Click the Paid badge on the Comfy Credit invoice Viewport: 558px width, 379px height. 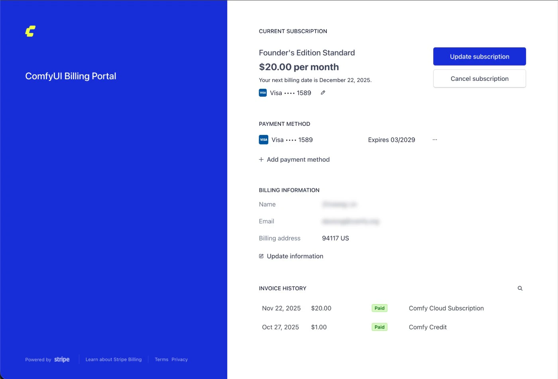(x=379, y=326)
